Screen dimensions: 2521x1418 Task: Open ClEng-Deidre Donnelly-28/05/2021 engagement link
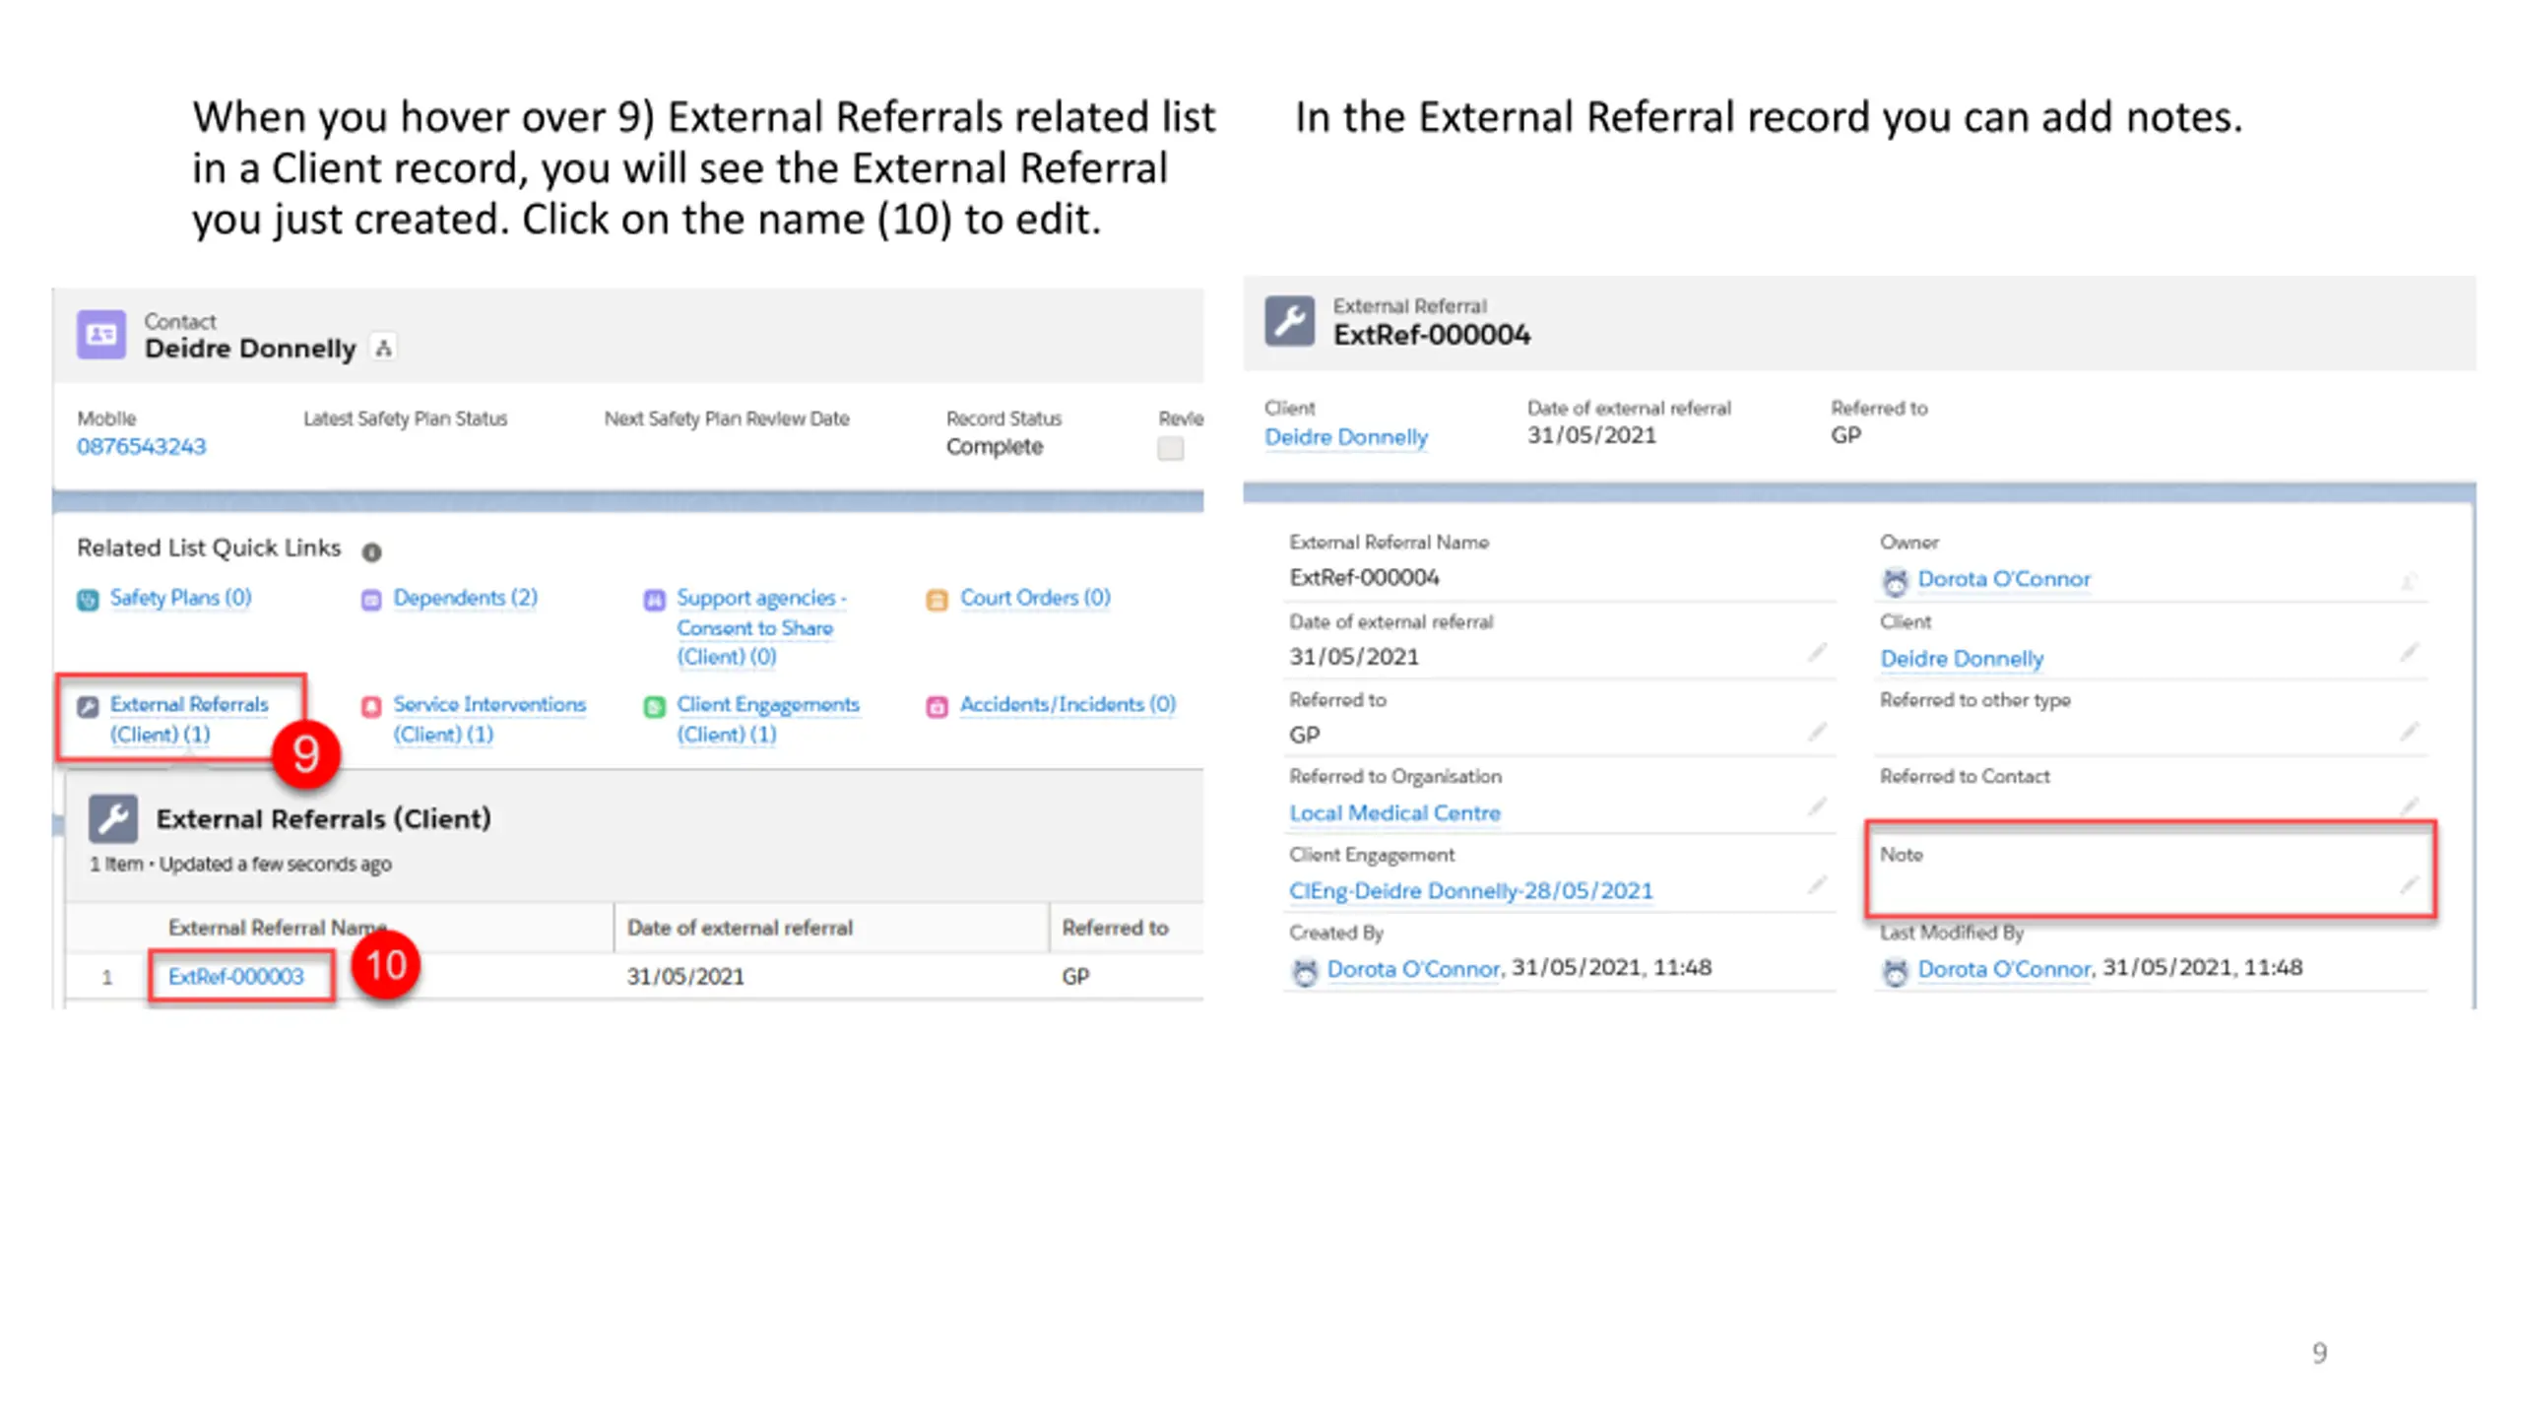[1471, 891]
